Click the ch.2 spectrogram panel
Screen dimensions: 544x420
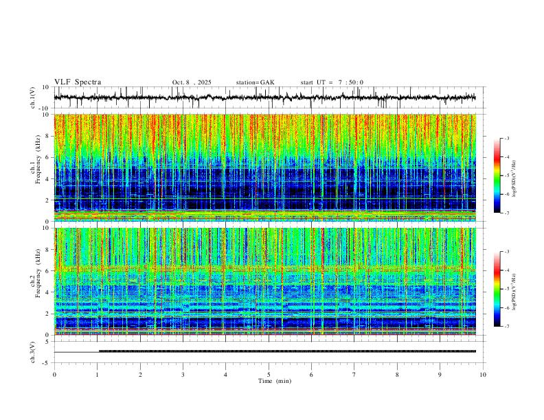(x=264, y=281)
